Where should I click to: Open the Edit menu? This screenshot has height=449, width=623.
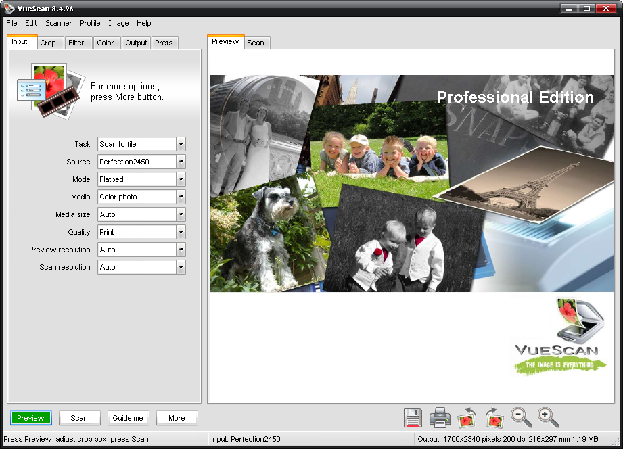[31, 23]
